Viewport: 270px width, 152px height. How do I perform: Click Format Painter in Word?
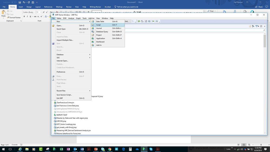(14, 18)
